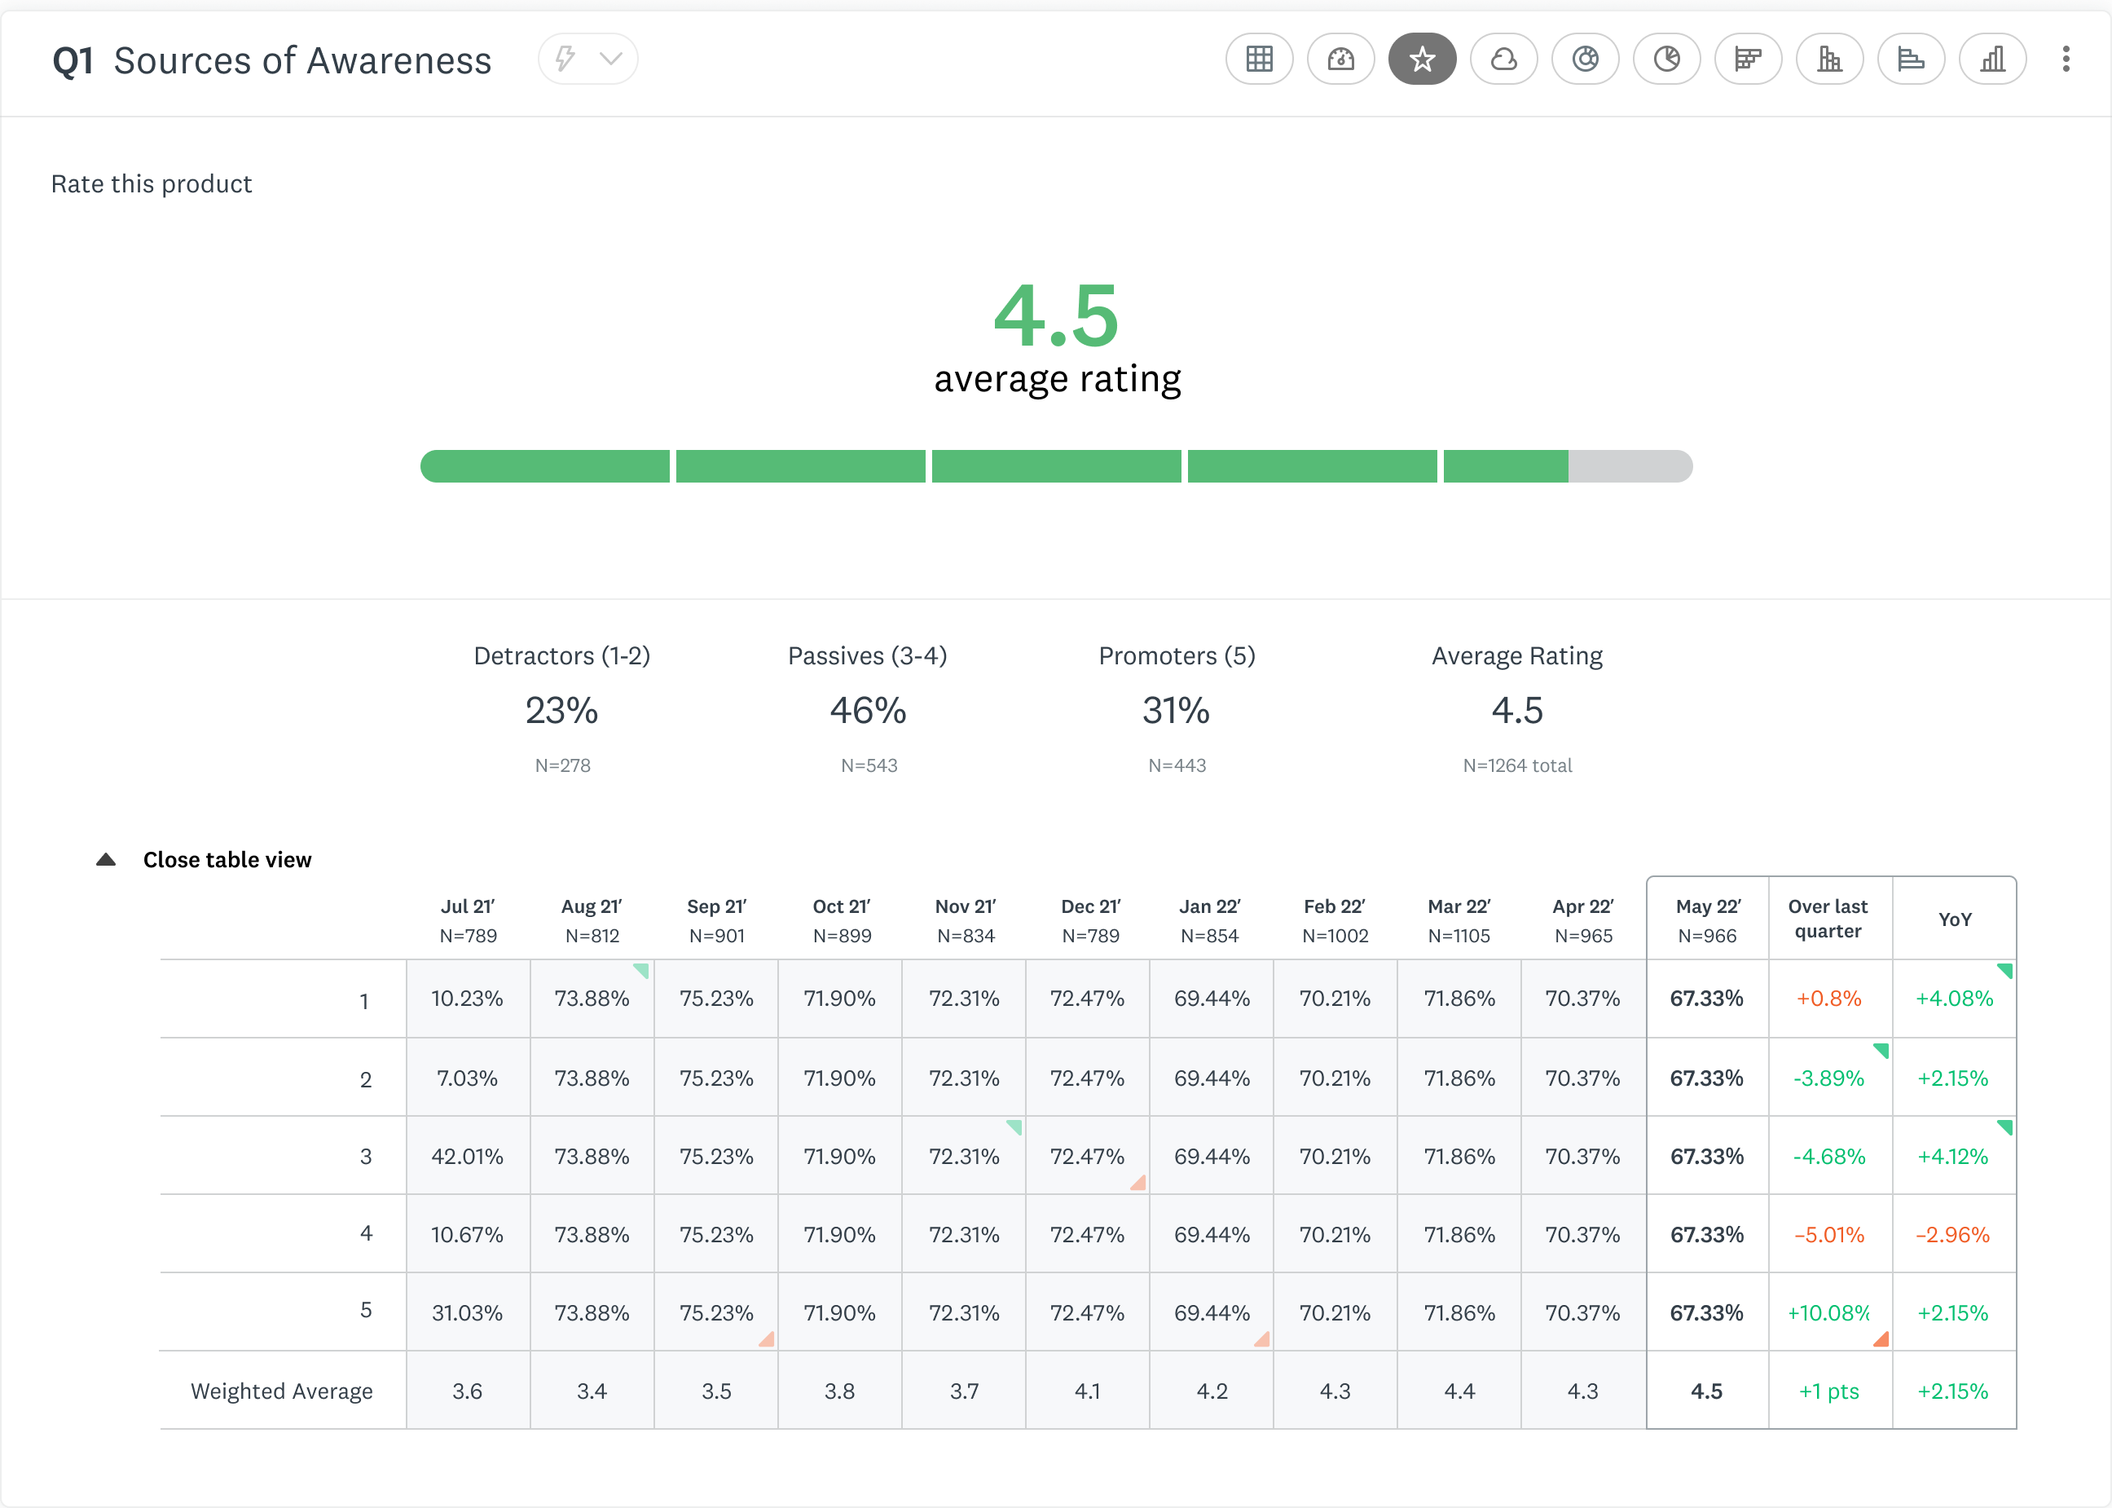Open the word cloud view
The width and height of the screenshot is (2112, 1508).
pos(1504,60)
